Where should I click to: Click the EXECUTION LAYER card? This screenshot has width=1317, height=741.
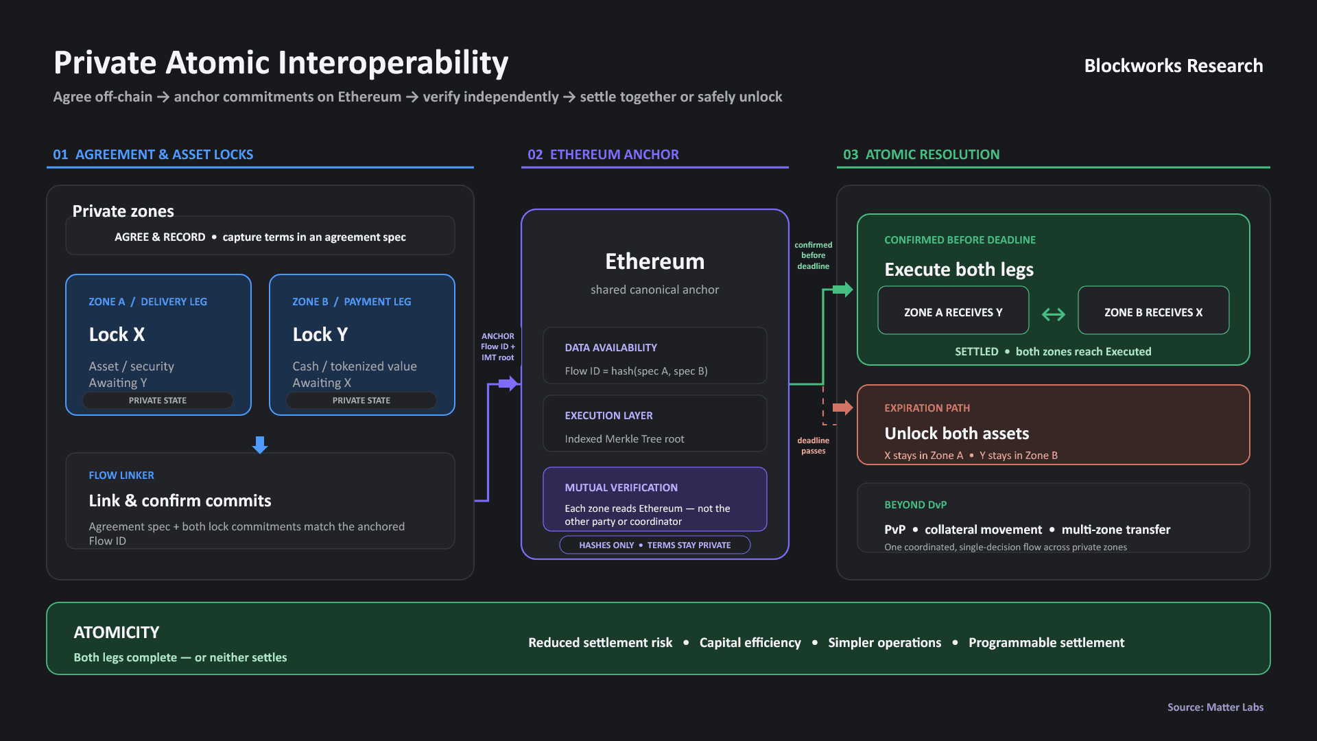(655, 423)
